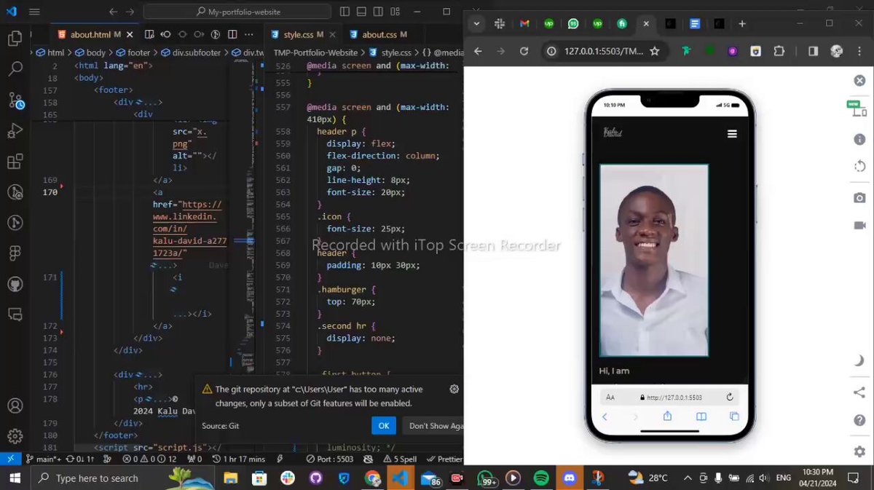
Task: Open More Actions ellipsis in about.html editor
Action: tap(250, 34)
